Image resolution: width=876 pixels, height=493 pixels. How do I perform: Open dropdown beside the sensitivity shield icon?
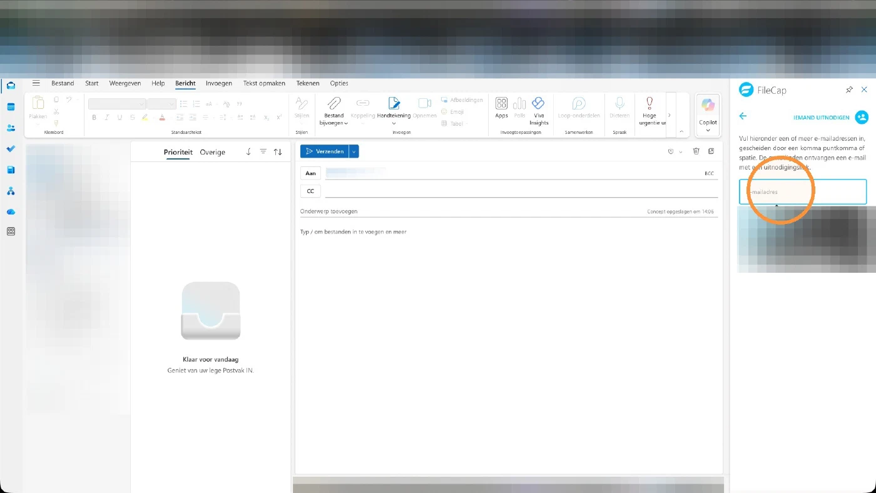coord(681,151)
